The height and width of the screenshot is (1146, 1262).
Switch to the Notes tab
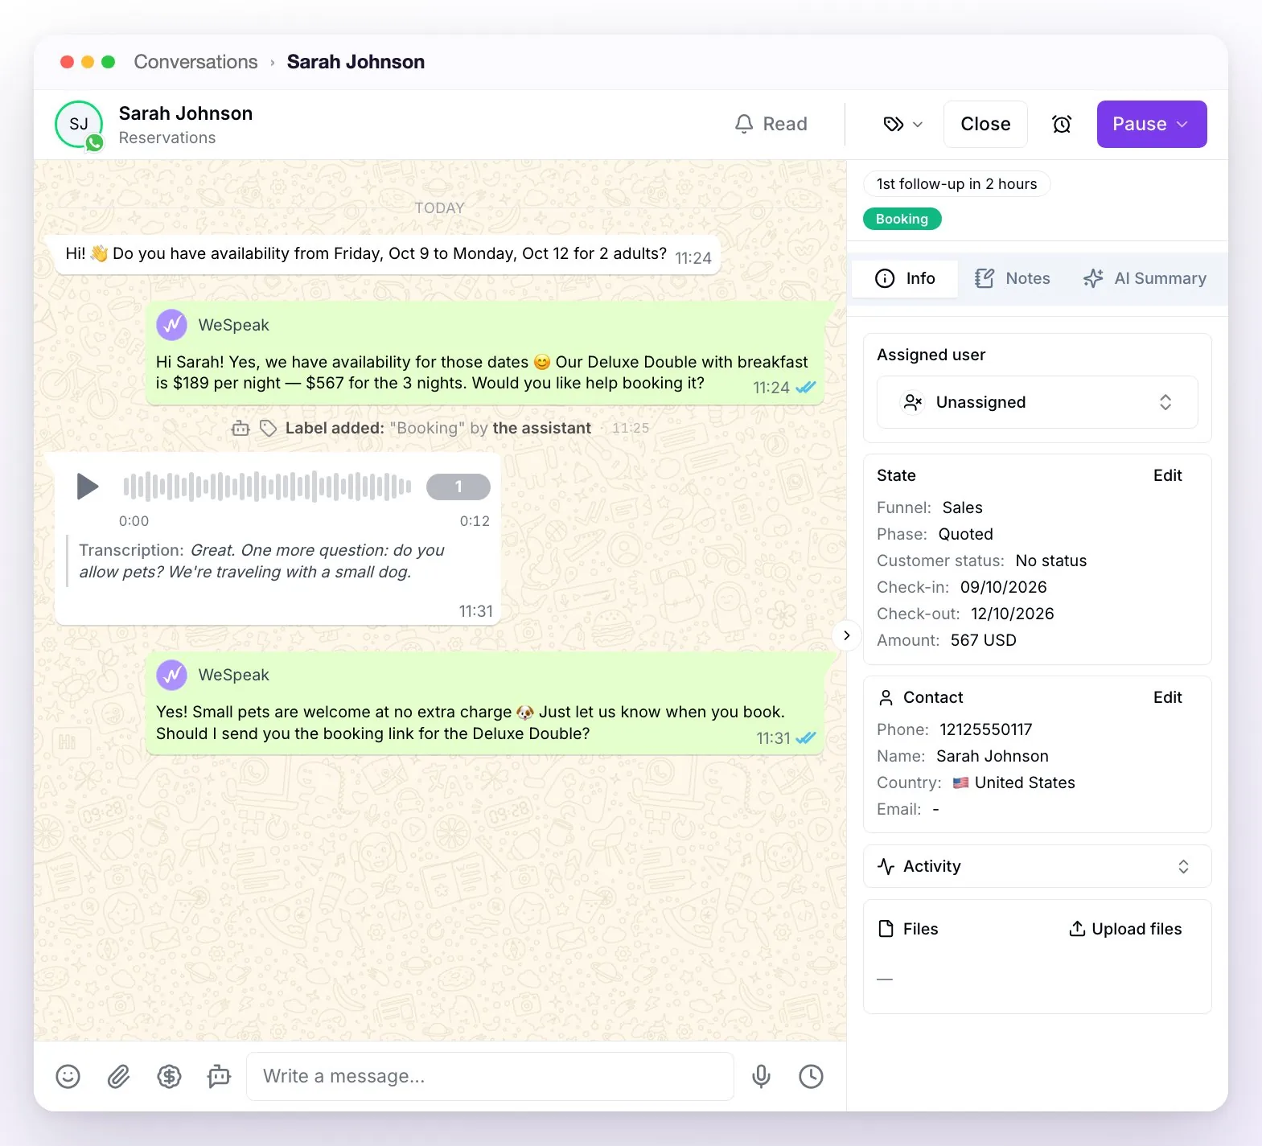point(1012,278)
